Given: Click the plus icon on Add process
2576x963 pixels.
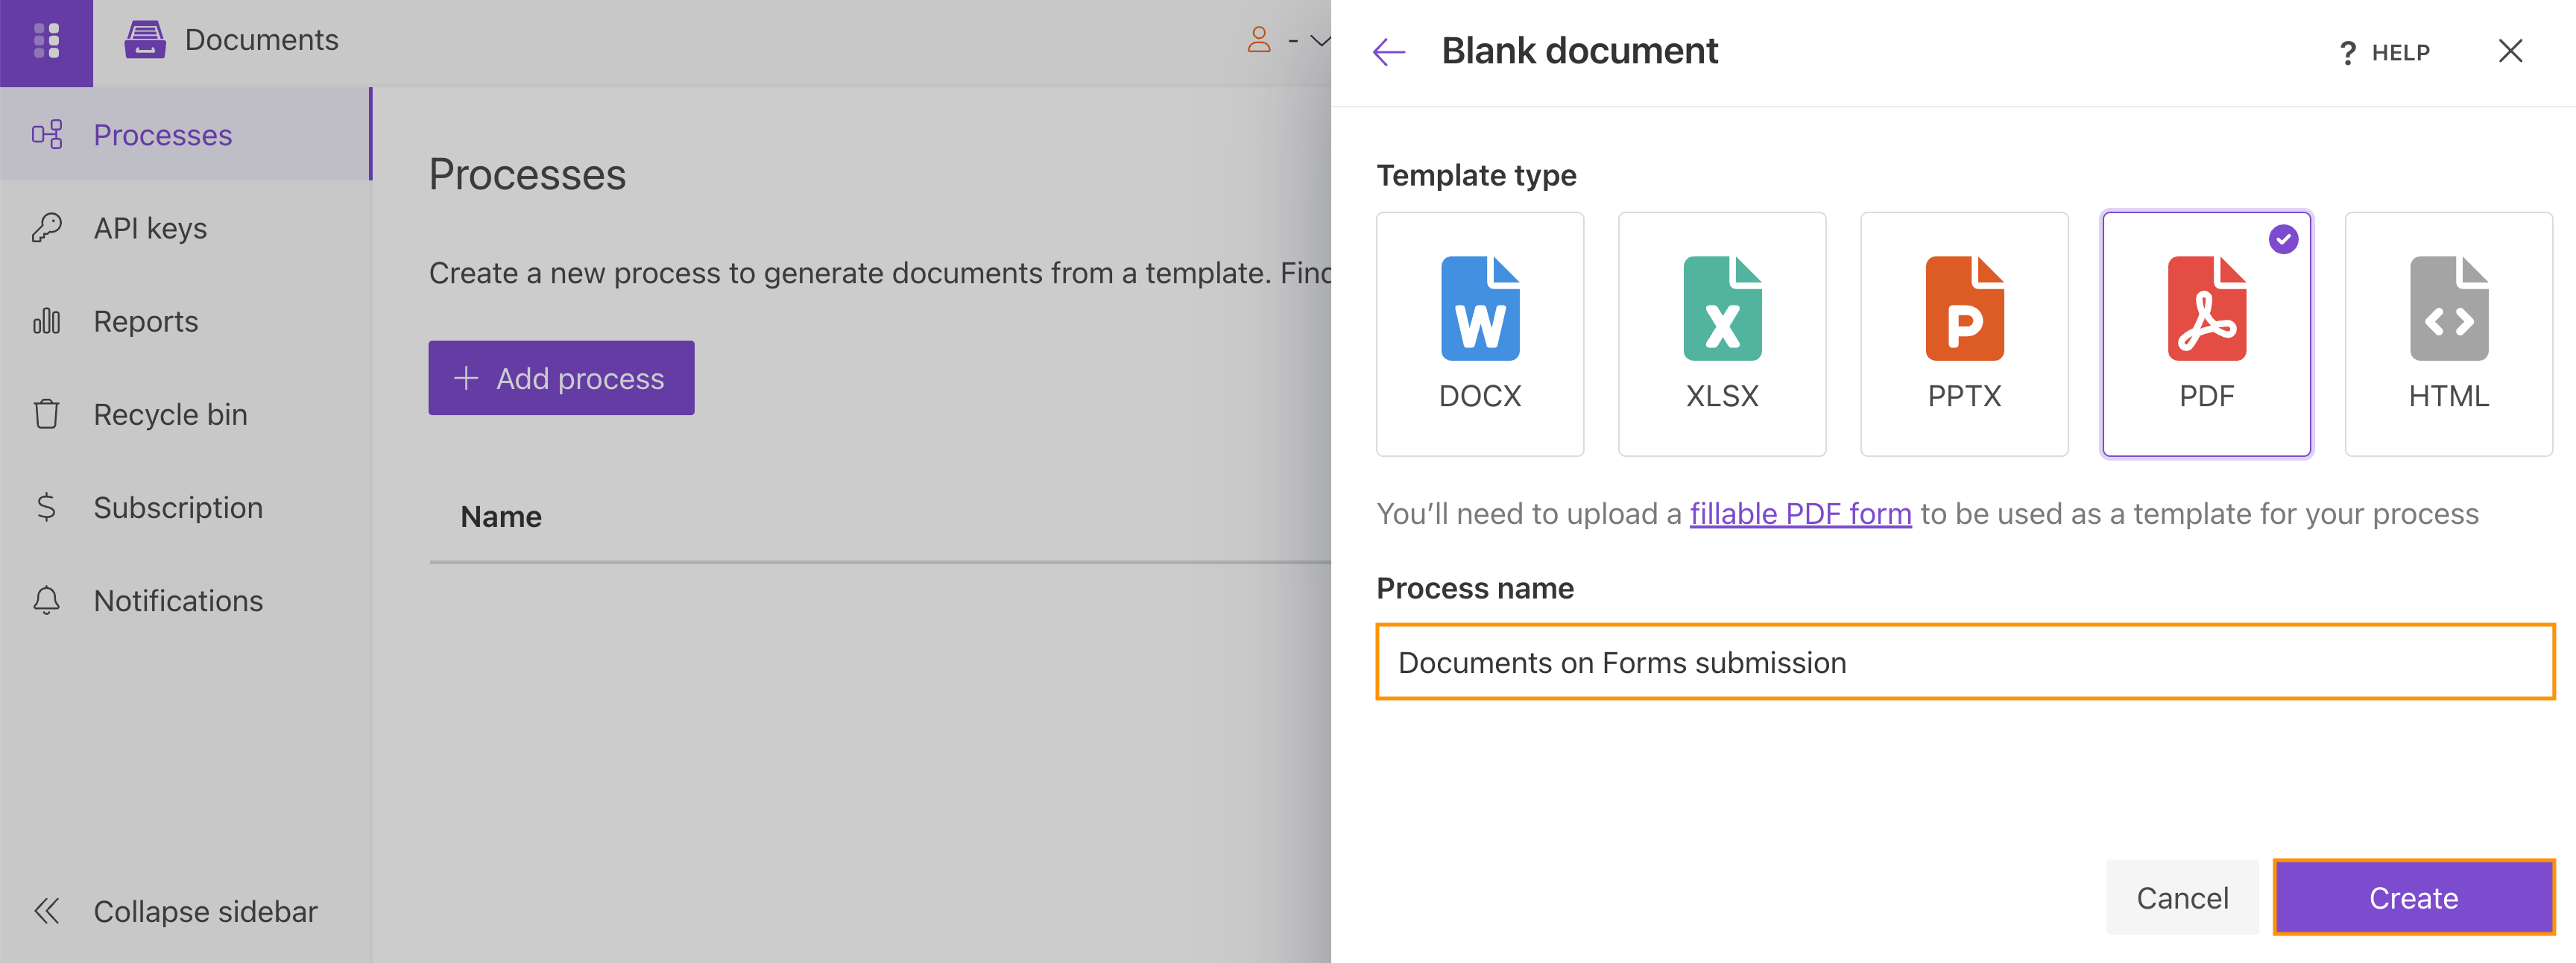Looking at the screenshot, I should click(x=466, y=378).
